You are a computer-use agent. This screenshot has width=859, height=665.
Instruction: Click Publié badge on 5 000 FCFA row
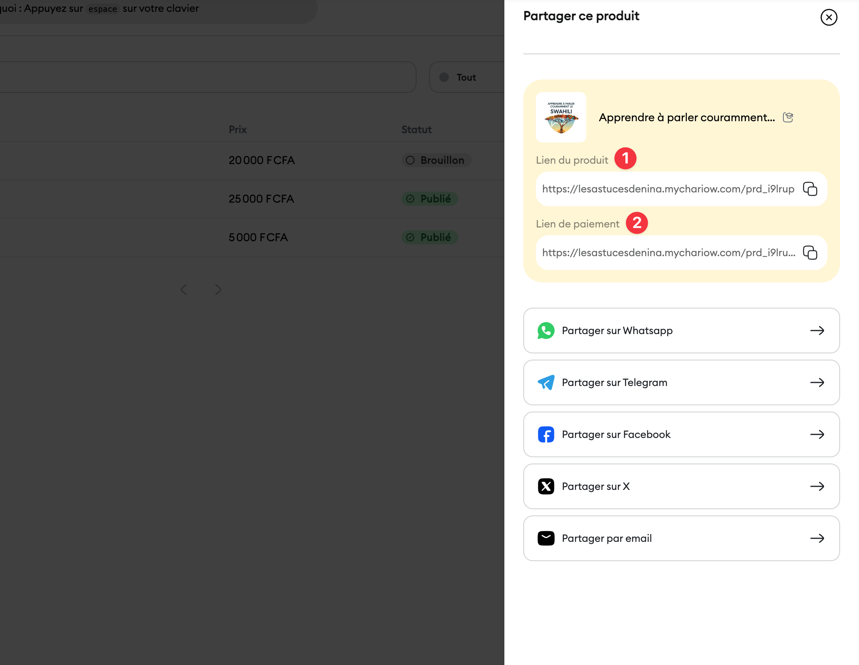point(429,237)
